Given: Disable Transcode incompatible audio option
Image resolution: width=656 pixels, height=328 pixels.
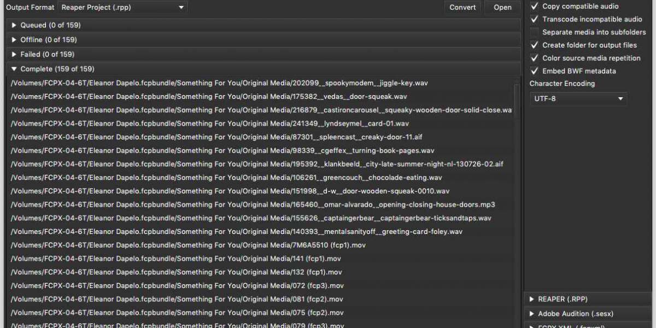Looking at the screenshot, I should pos(535,19).
